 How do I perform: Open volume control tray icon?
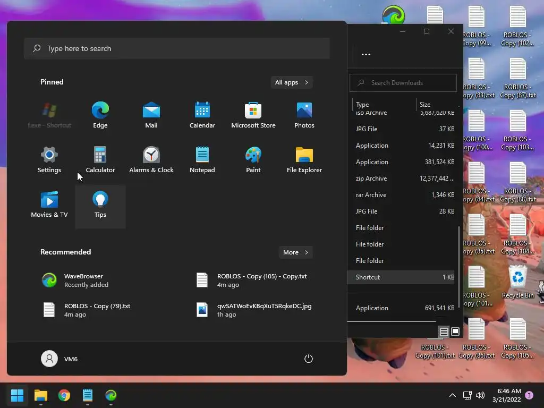[x=480, y=395]
